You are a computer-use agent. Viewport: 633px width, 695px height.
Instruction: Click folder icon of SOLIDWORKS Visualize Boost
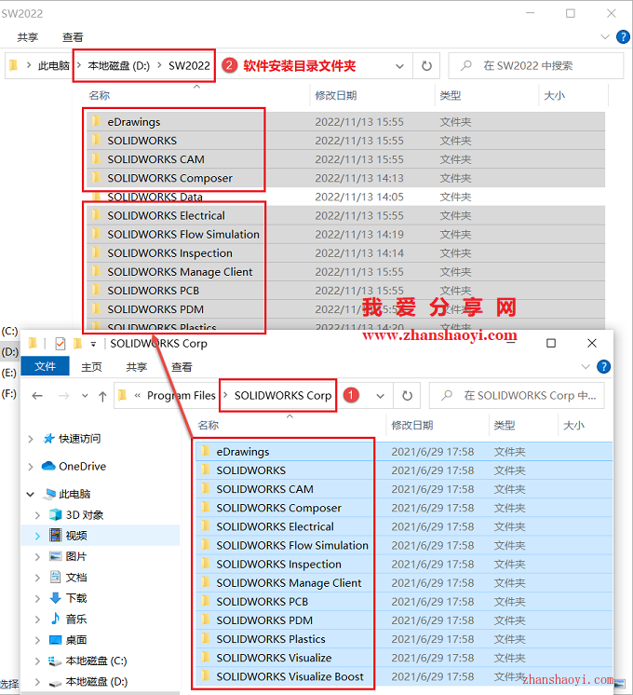point(206,676)
